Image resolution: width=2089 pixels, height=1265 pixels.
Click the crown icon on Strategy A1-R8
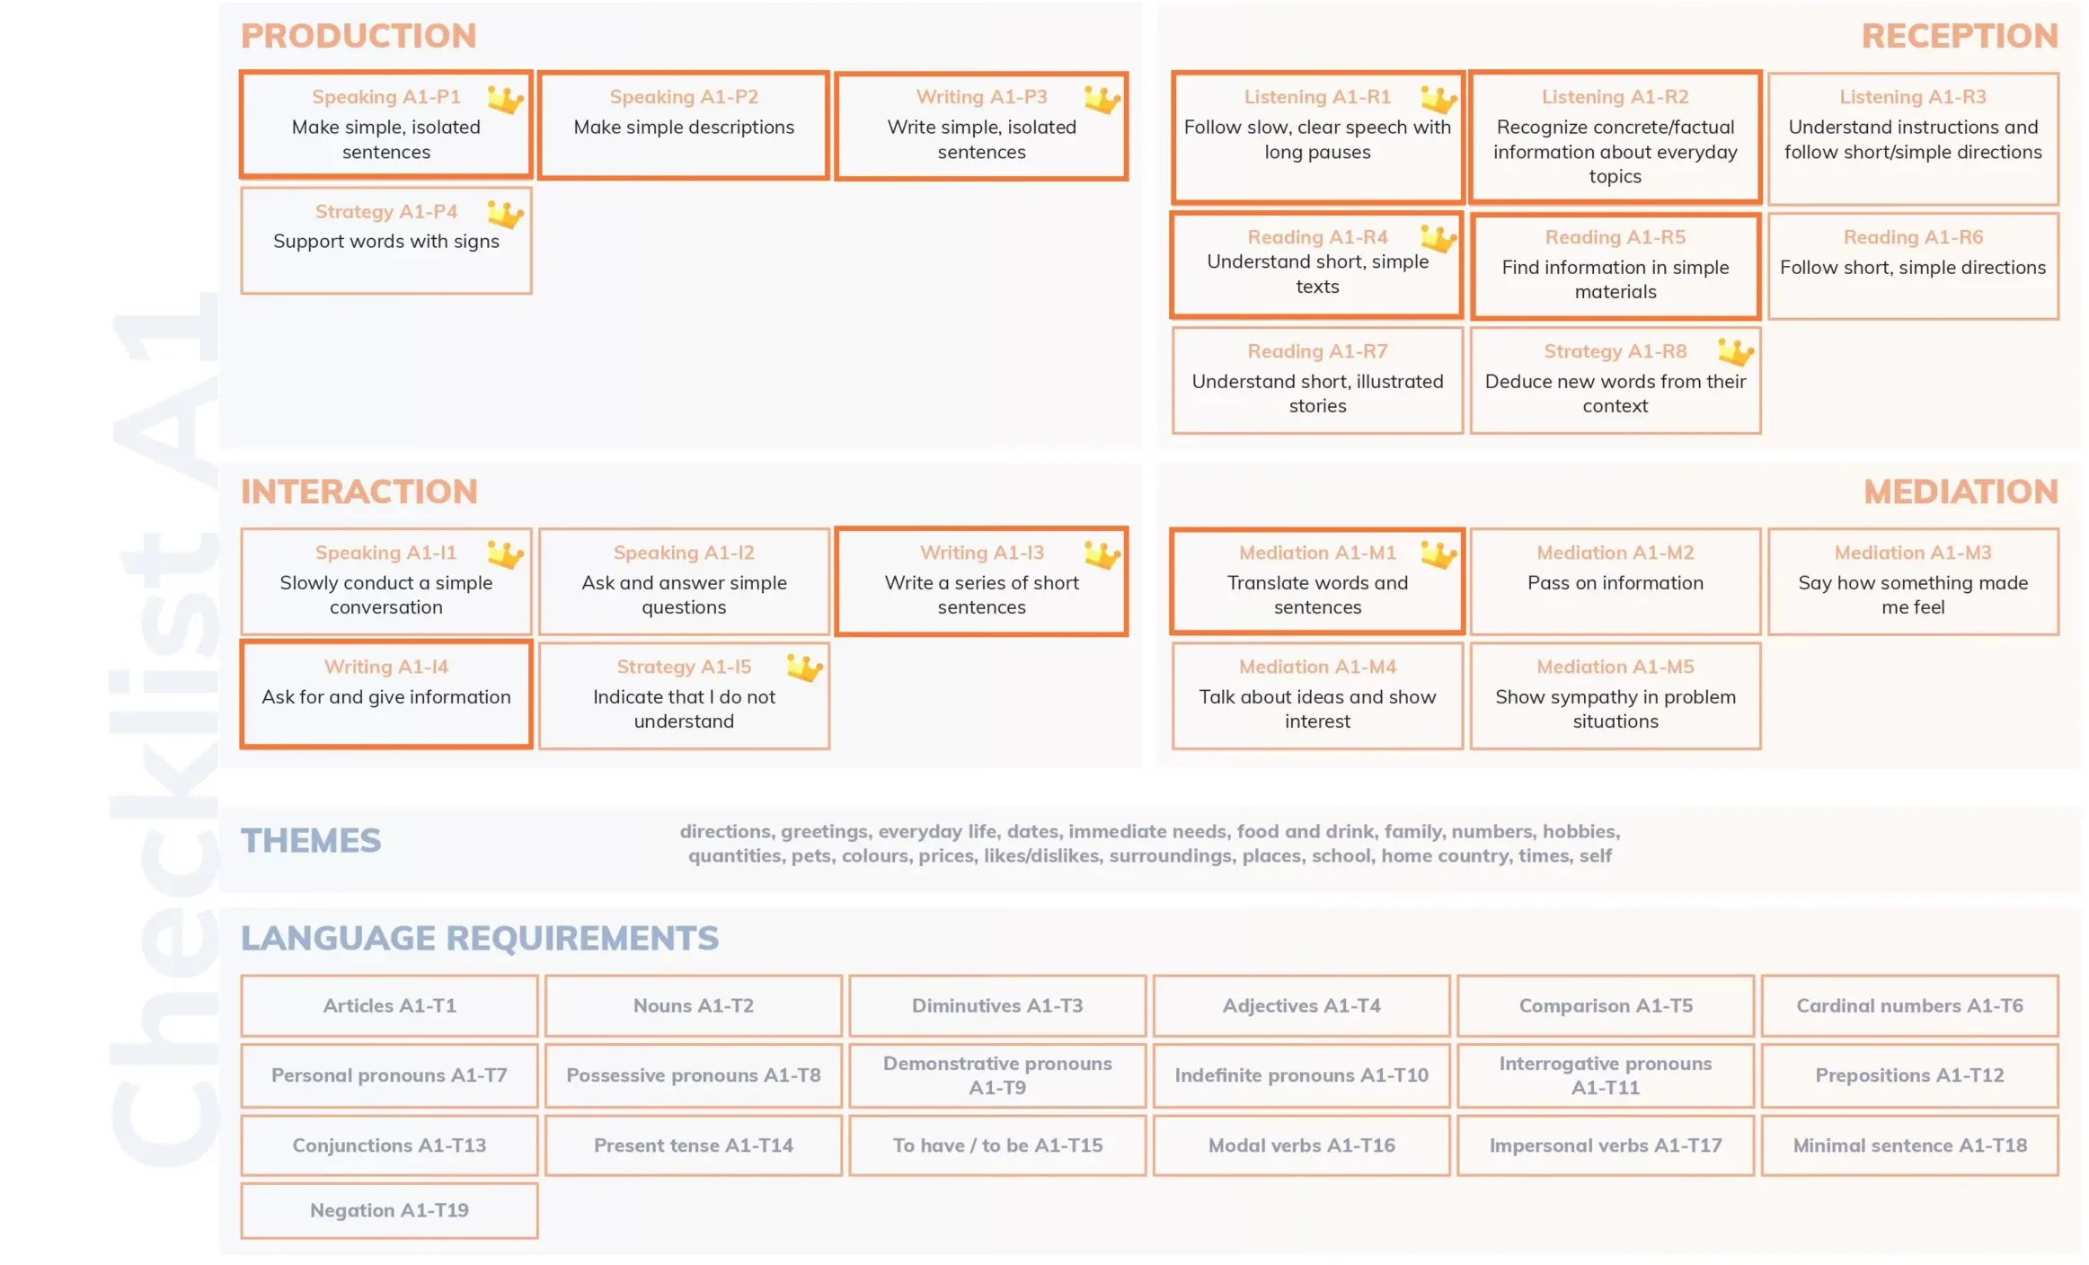click(x=1735, y=352)
